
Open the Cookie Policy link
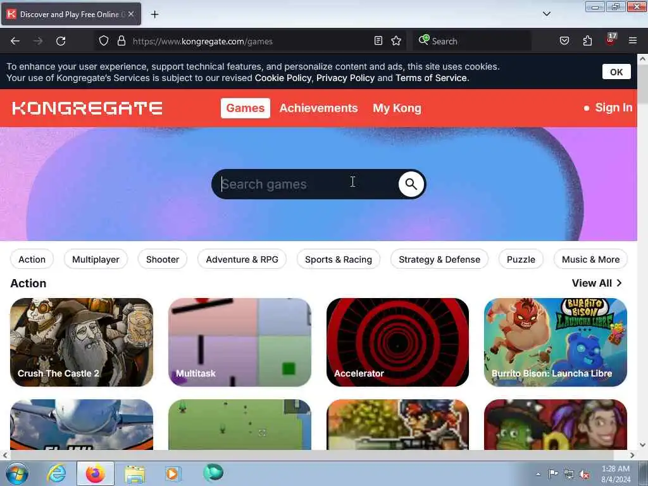tap(283, 78)
